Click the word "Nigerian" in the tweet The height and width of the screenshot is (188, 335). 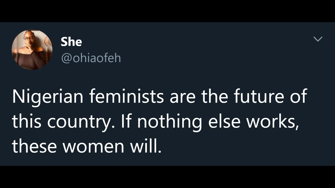coord(48,97)
